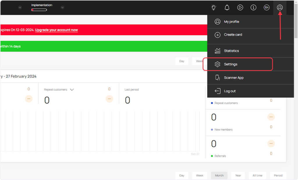This screenshot has height=180, width=298.
Task: Switch to the All time range
Action: [257, 175]
